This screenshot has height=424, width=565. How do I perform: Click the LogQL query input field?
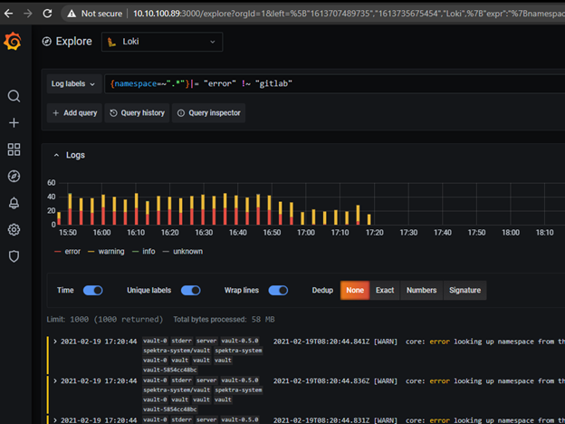334,84
